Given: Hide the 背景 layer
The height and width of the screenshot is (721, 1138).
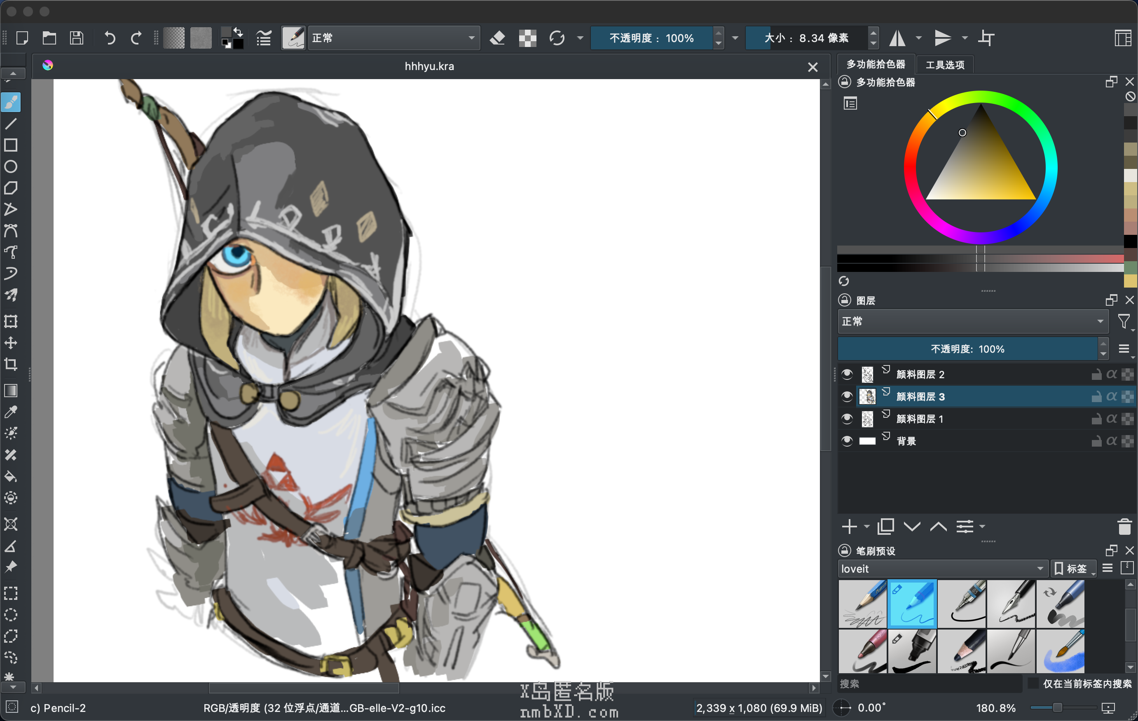Looking at the screenshot, I should click(x=847, y=441).
